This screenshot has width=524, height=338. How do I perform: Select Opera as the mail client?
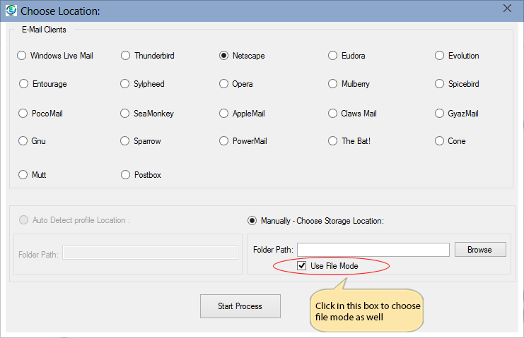[x=224, y=84]
